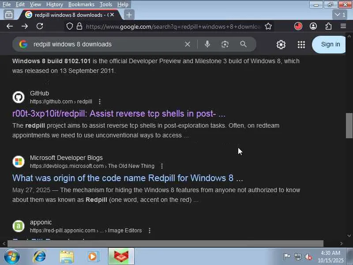This screenshot has width=353, height=265.
Task: Open the Windows Start menu
Action: (x=11, y=257)
